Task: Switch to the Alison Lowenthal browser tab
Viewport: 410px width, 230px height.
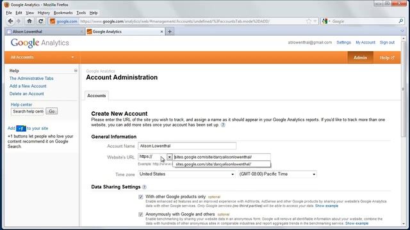Action: tap(44, 31)
